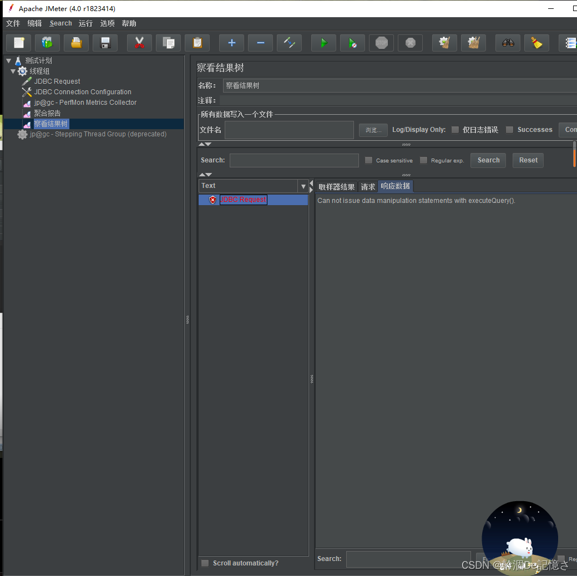Toggle Successes checkbox

pos(510,130)
